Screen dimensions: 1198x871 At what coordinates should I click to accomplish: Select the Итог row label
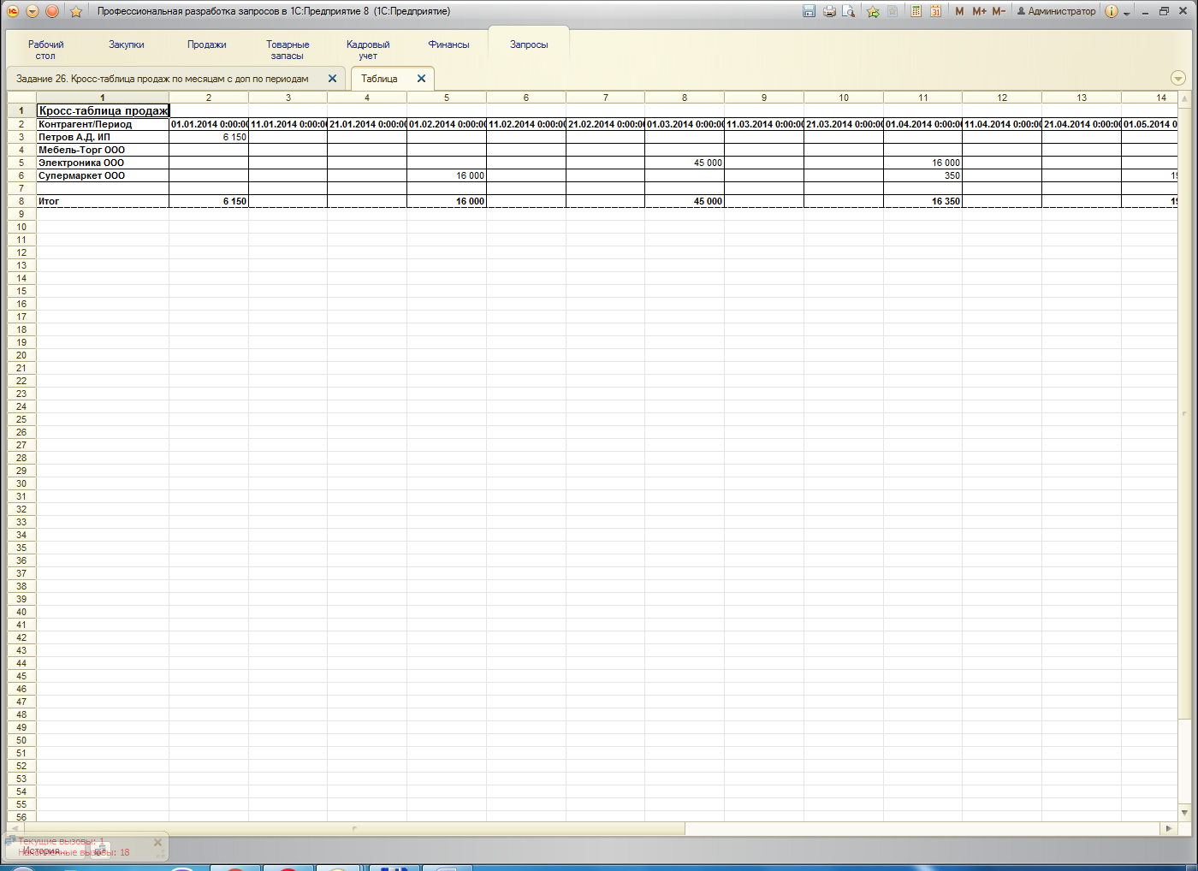click(x=103, y=201)
